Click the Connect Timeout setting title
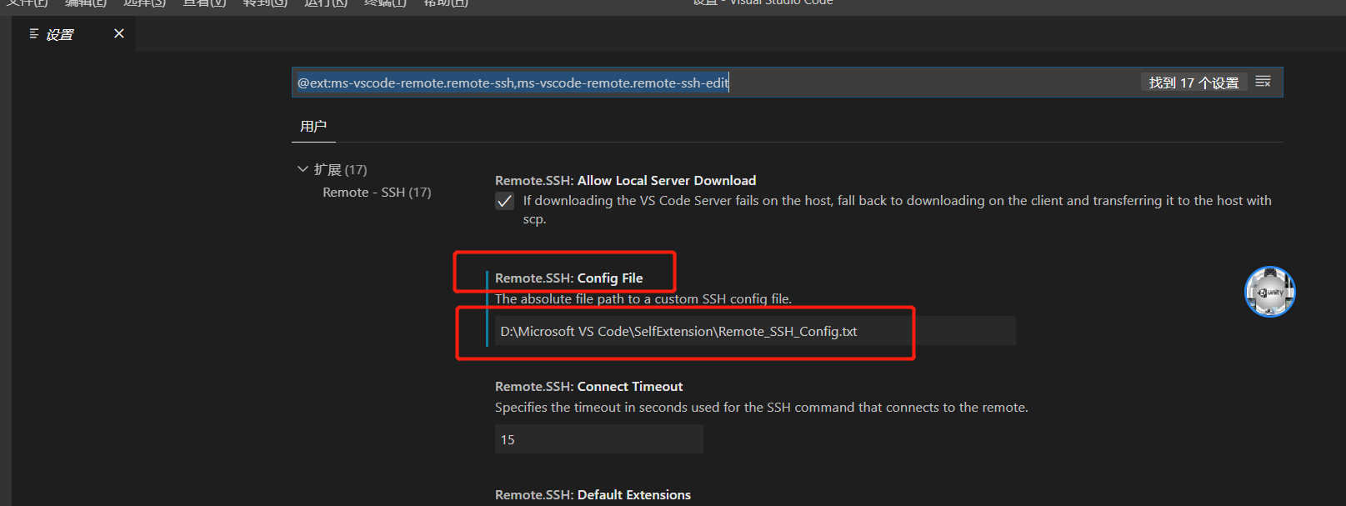The height and width of the screenshot is (506, 1346). (x=588, y=386)
